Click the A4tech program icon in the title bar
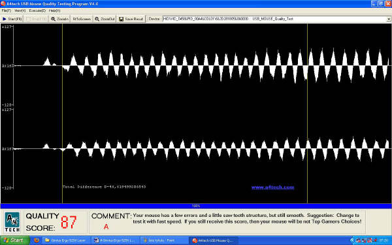 [3, 3]
